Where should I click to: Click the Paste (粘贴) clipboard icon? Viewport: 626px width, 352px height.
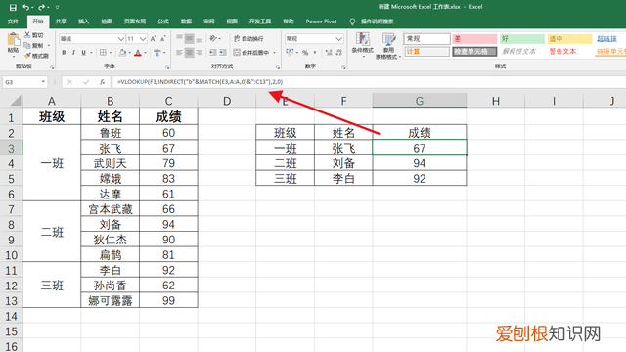[x=13, y=40]
